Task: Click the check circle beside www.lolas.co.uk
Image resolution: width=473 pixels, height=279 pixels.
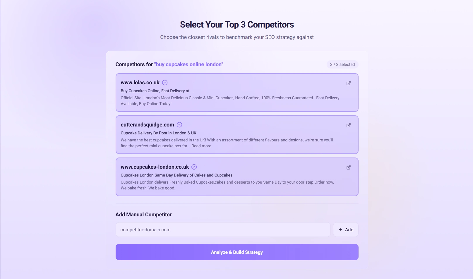Action: (164, 82)
